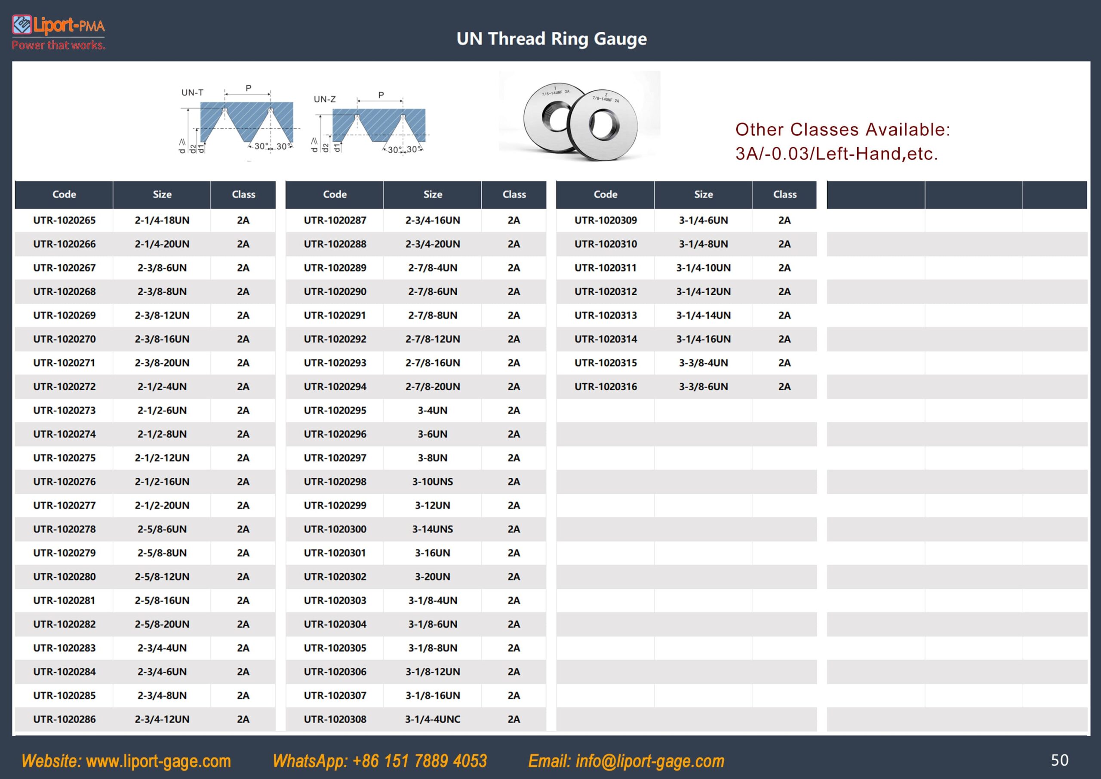Select size 3-4UN
Viewport: 1101px width, 779px height.
(433, 411)
